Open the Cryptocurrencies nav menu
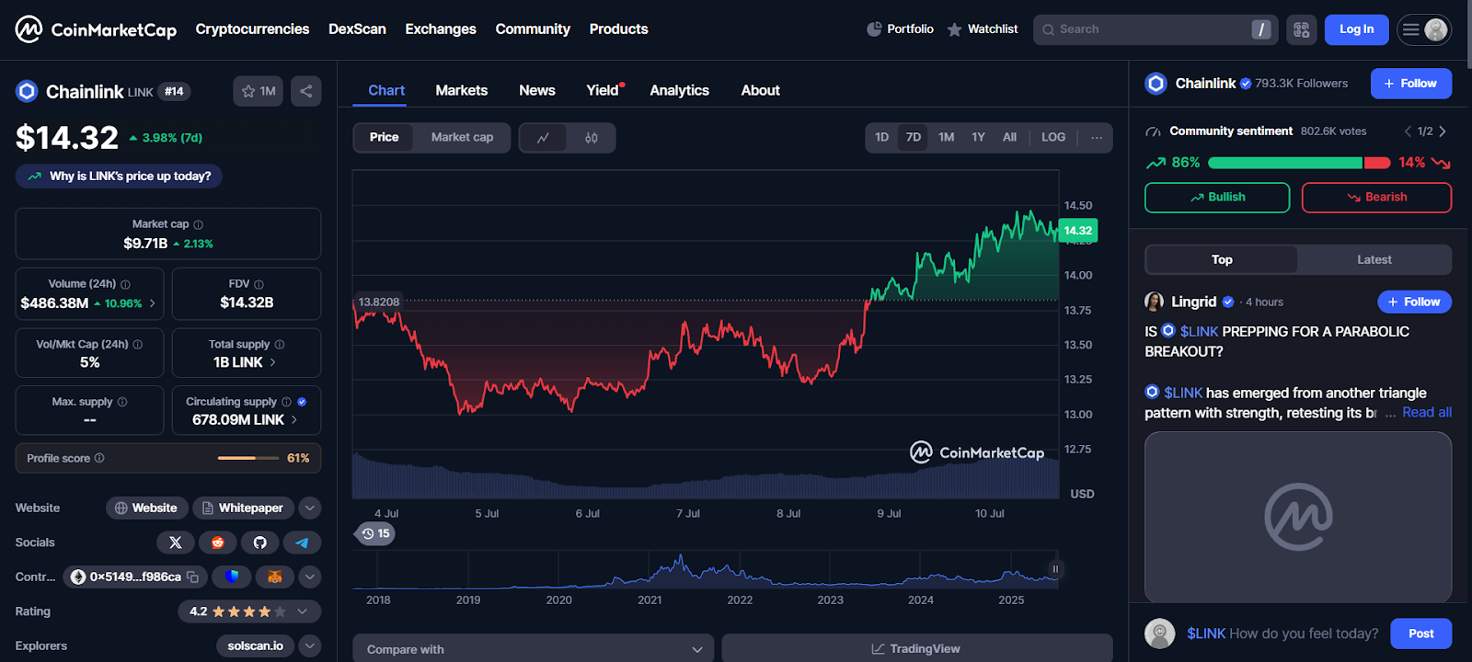Image resolution: width=1472 pixels, height=662 pixels. click(x=252, y=29)
